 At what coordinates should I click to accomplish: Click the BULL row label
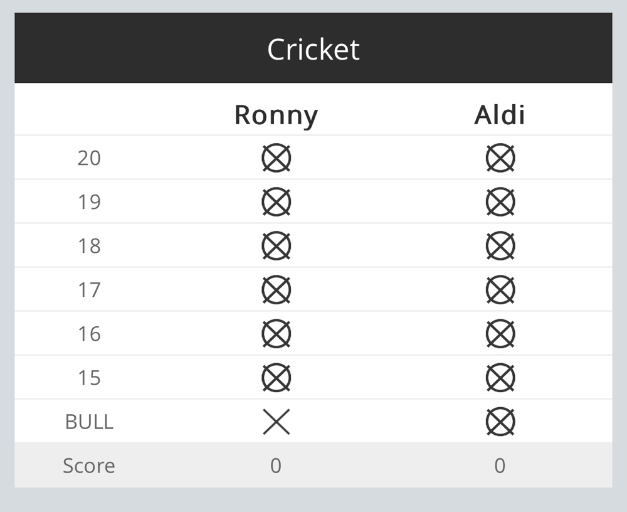89,422
